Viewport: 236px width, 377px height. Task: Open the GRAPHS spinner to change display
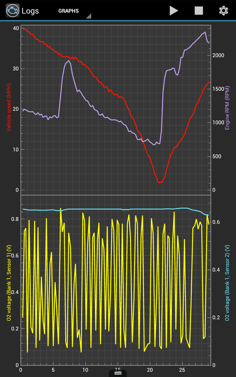68,11
